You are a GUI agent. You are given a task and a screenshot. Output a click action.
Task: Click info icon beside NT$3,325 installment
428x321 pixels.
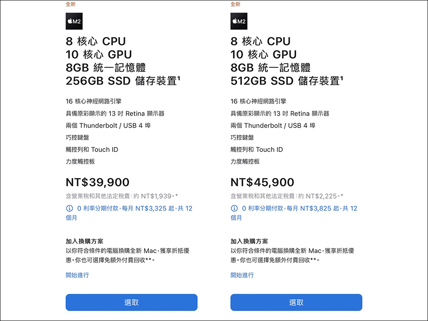click(x=69, y=208)
